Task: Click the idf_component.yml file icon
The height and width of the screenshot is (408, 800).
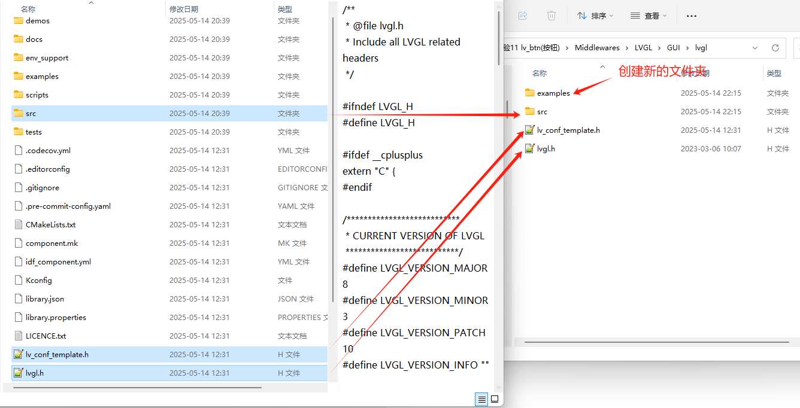Action: pyautogui.click(x=18, y=262)
